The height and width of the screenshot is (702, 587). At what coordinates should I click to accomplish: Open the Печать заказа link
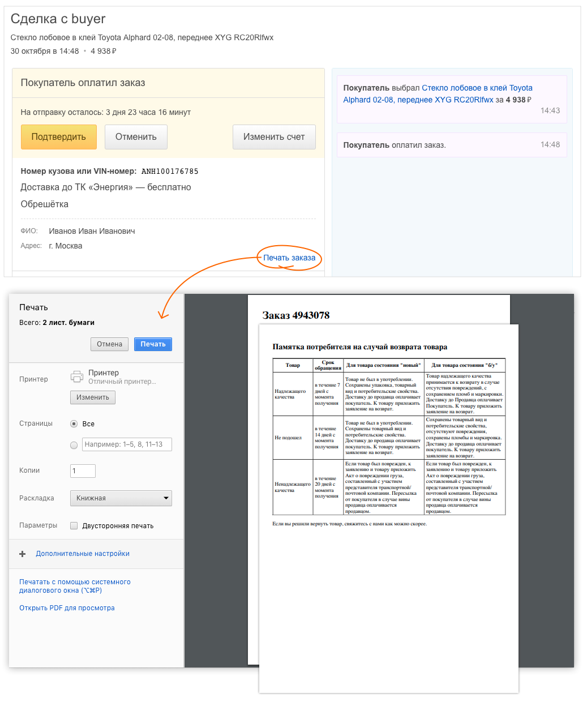pos(289,258)
